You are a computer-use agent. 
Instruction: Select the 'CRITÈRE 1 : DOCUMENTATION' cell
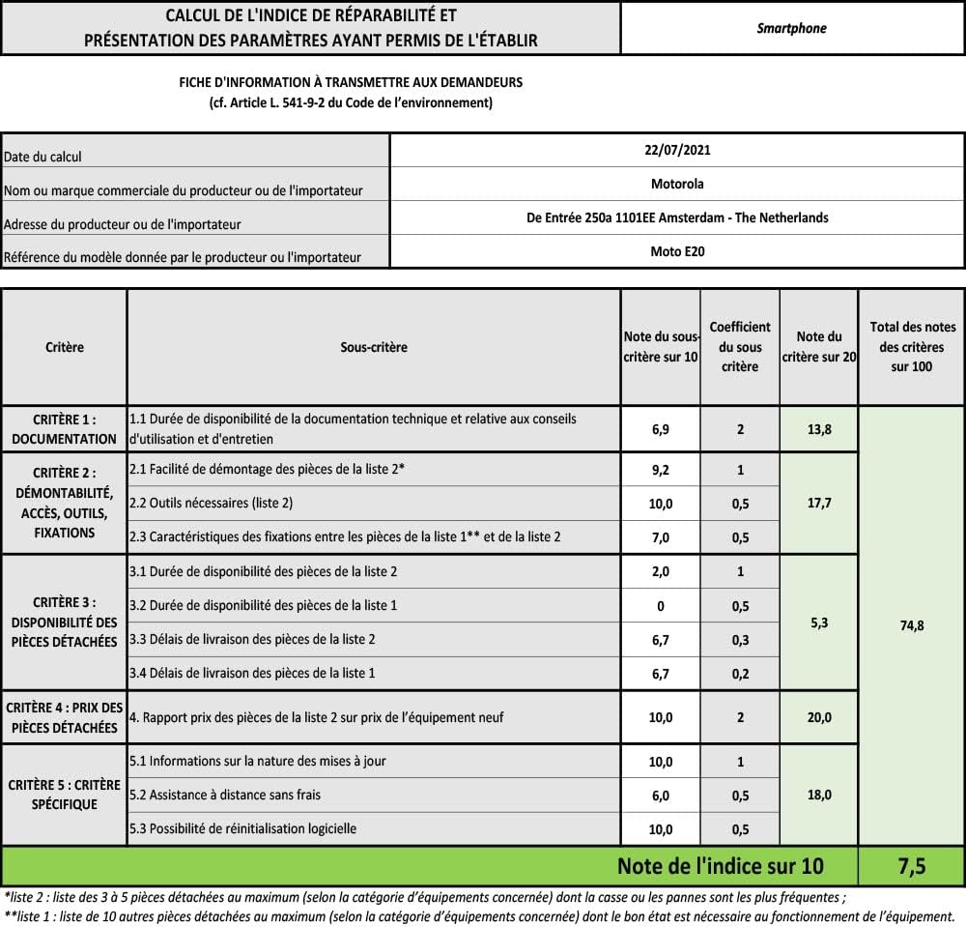point(65,429)
